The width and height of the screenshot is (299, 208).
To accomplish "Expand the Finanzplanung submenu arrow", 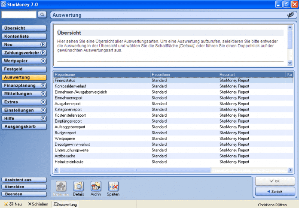I will pyautogui.click(x=43, y=86).
